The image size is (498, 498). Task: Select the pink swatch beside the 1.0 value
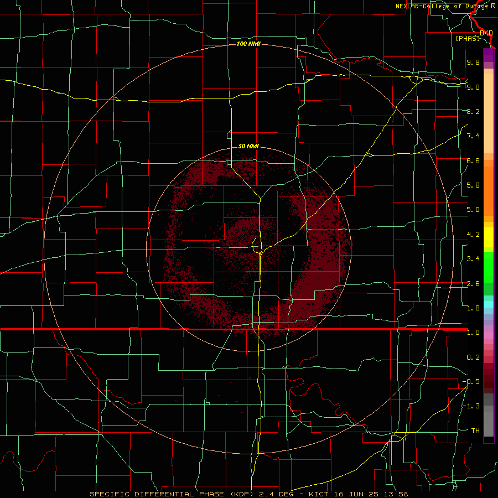point(489,335)
